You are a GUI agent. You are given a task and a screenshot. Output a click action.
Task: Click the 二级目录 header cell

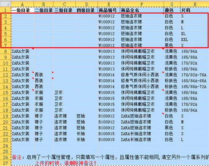click(x=44, y=10)
